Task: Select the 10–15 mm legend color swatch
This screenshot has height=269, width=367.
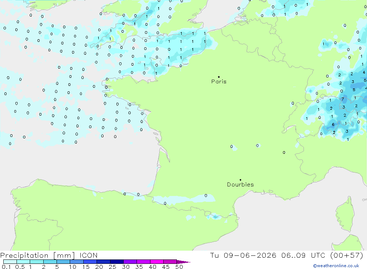Action: [77, 262]
